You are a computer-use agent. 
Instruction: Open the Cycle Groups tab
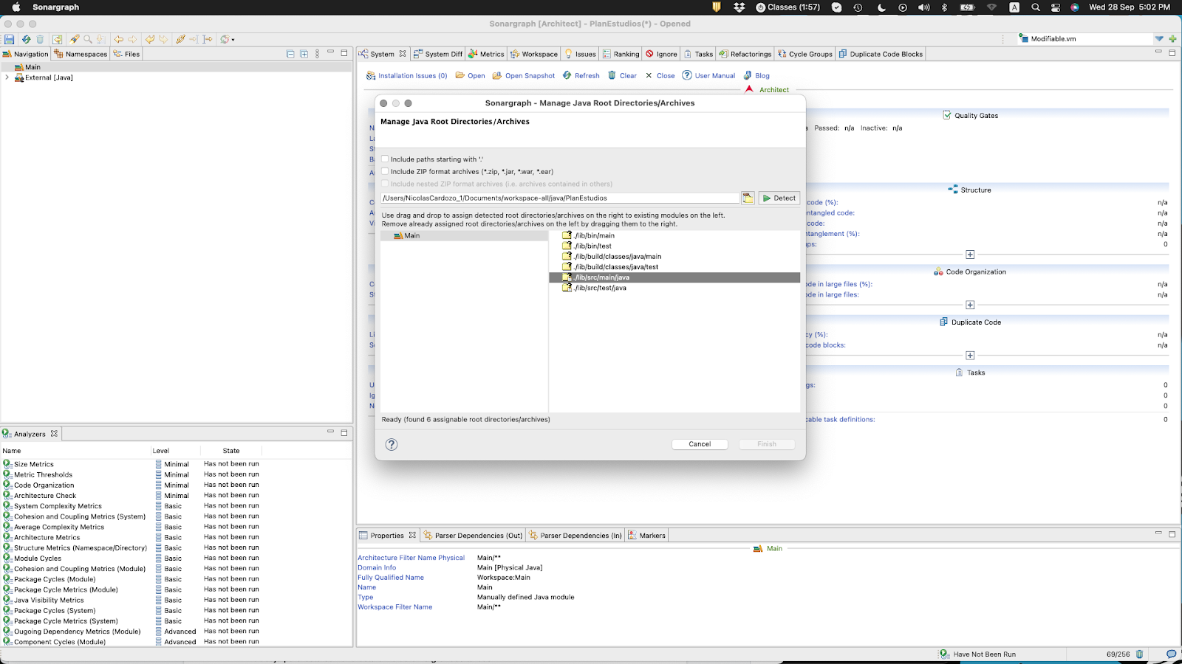804,54
